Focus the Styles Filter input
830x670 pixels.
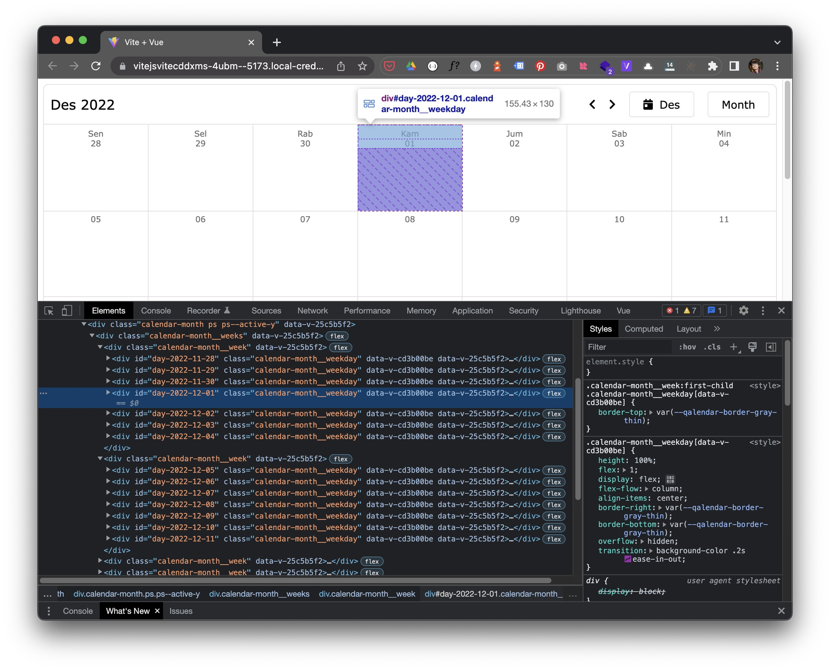point(628,347)
